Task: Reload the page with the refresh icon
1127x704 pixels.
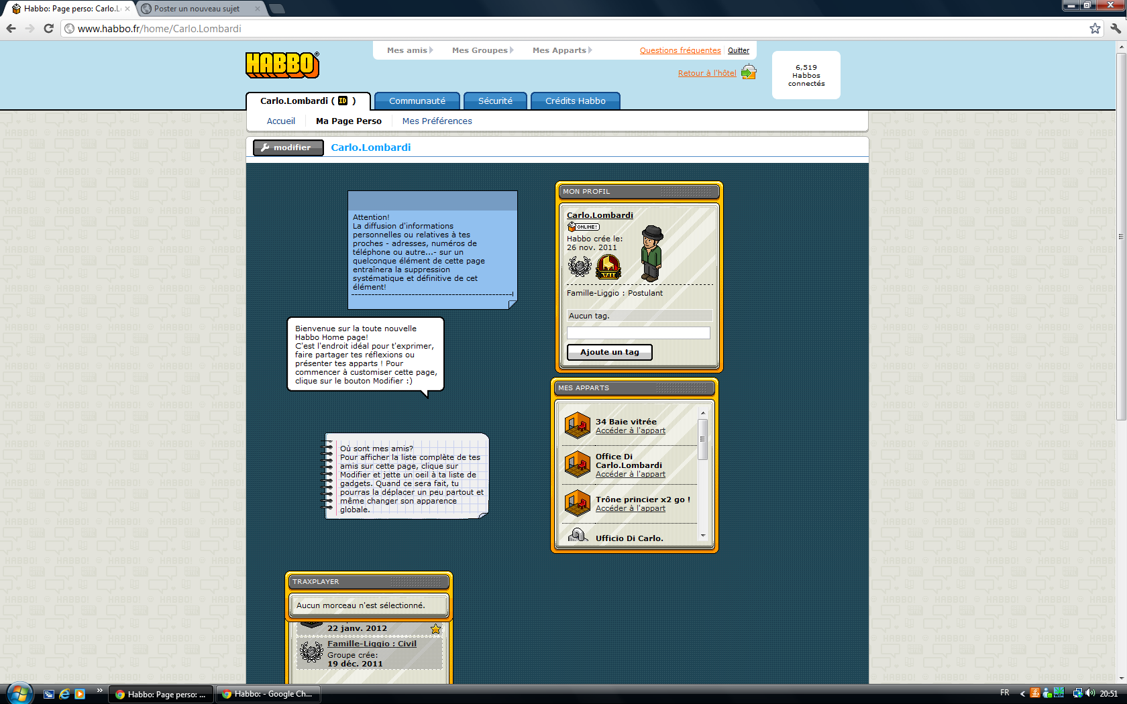Action: click(48, 28)
